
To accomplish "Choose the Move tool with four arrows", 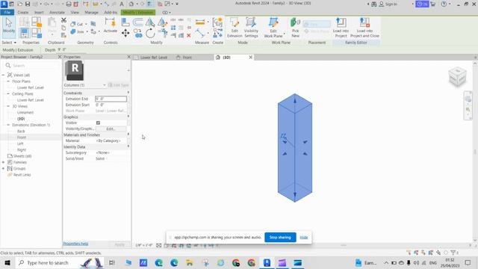I will pos(125,33).
